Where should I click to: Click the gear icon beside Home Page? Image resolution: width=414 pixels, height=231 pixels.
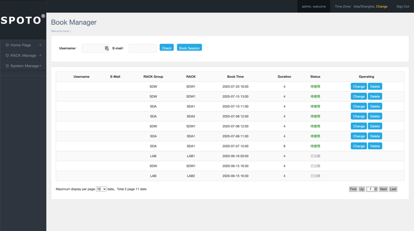(x=7, y=45)
